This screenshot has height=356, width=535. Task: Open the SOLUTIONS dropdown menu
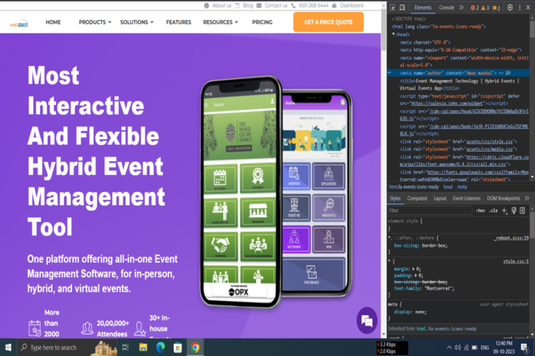coord(136,23)
